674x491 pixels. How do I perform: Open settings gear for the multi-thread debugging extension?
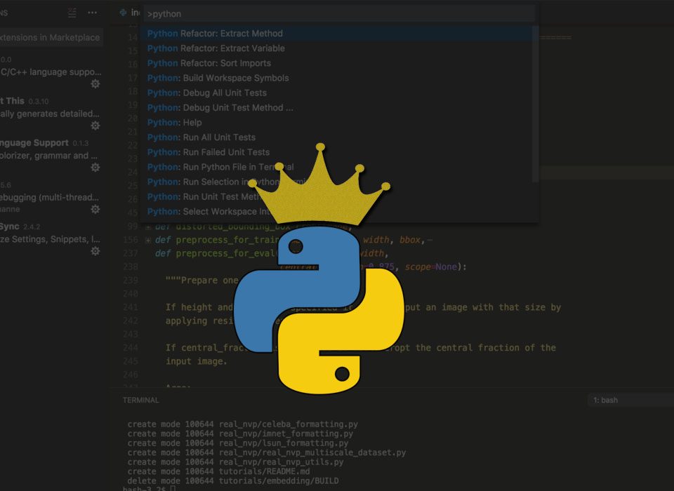coord(96,208)
